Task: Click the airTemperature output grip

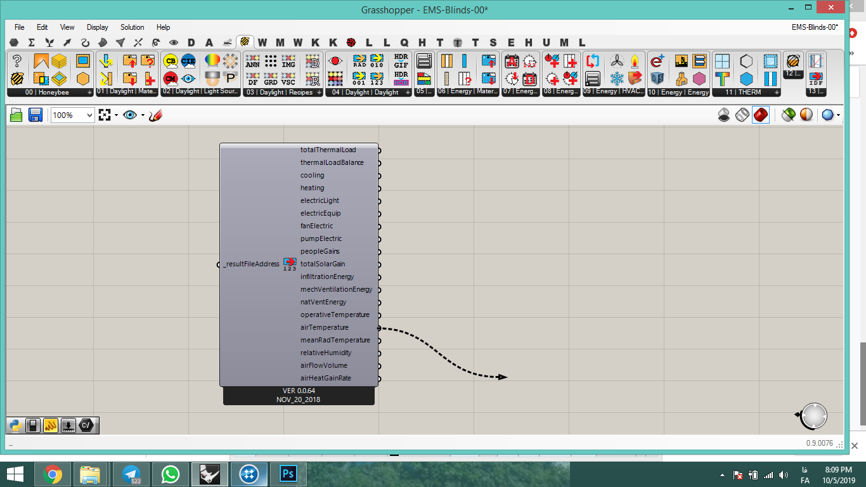Action: click(379, 328)
